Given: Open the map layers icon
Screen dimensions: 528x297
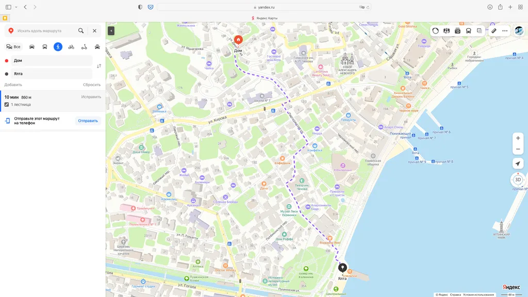Looking at the screenshot, I should [479, 30].
